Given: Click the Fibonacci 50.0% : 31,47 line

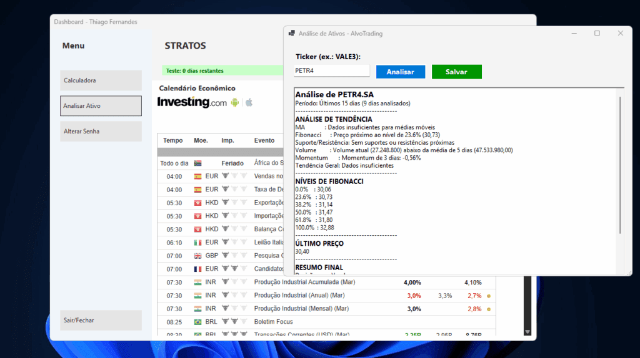Looking at the screenshot, I should pyautogui.click(x=314, y=212).
